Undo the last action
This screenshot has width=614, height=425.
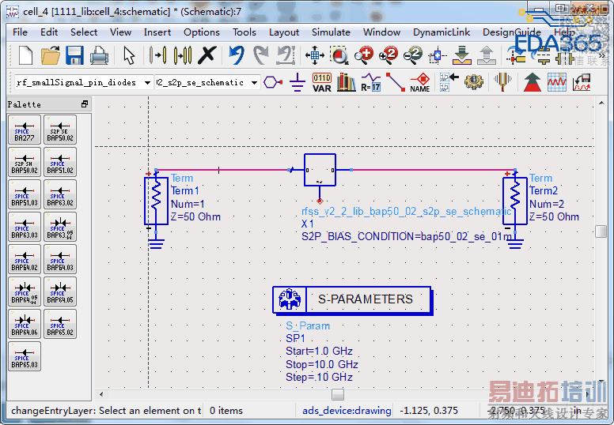237,55
